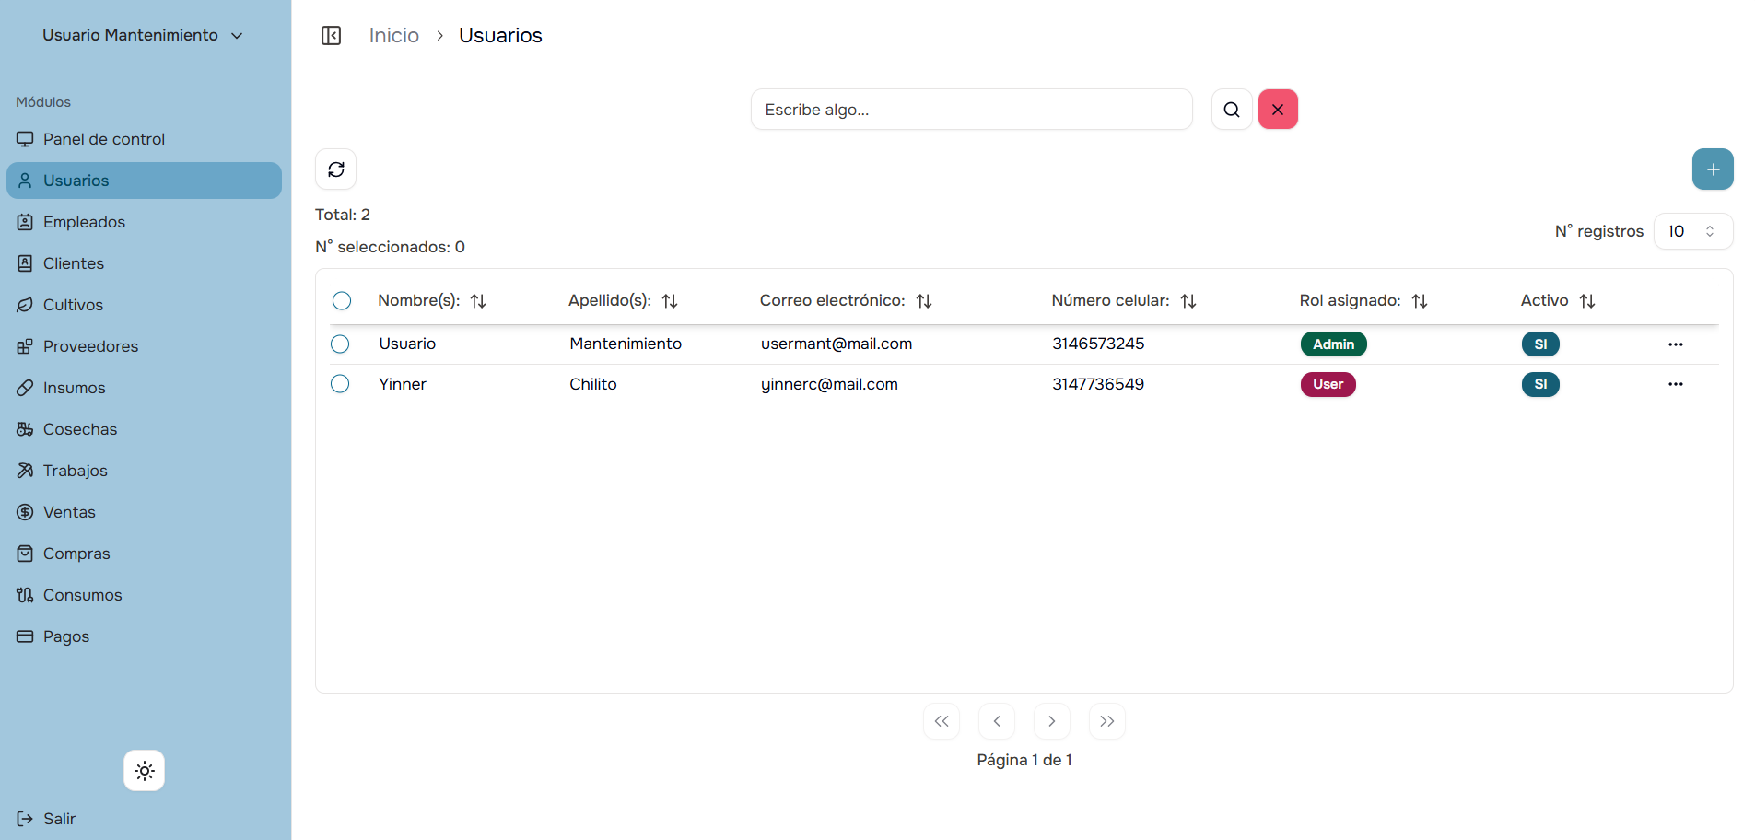Image resolution: width=1755 pixels, height=840 pixels.
Task: Clear search with red X button
Action: (1277, 110)
